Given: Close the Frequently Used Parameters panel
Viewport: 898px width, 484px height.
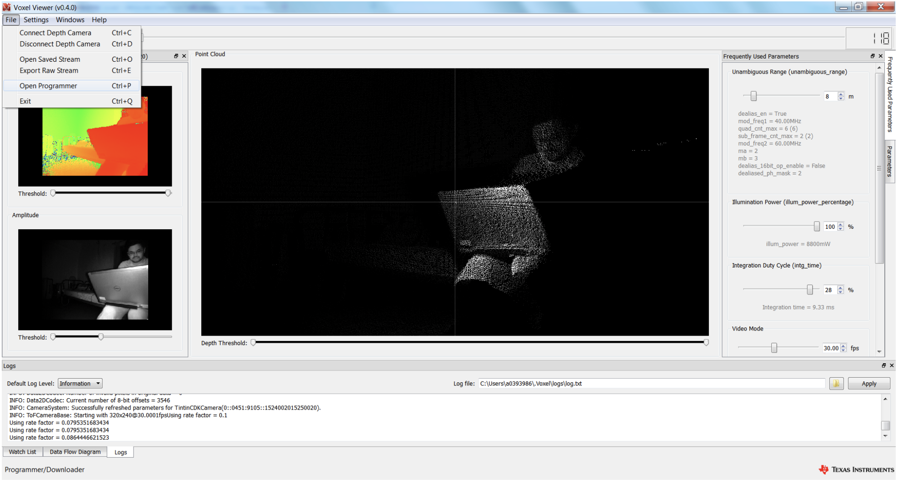Looking at the screenshot, I should coord(881,56).
